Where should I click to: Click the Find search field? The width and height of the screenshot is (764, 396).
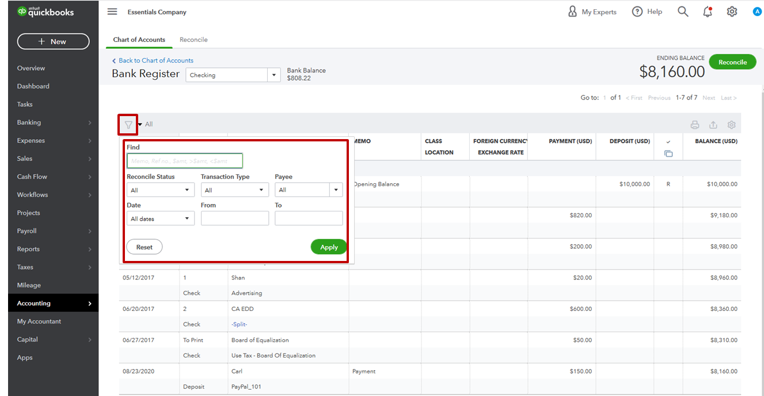(185, 161)
